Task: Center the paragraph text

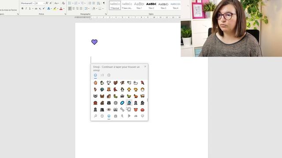Action: point(74,8)
